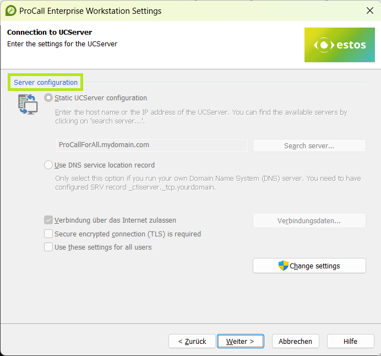Open help with the Hilfe button
The width and height of the screenshot is (381, 356).
[350, 341]
